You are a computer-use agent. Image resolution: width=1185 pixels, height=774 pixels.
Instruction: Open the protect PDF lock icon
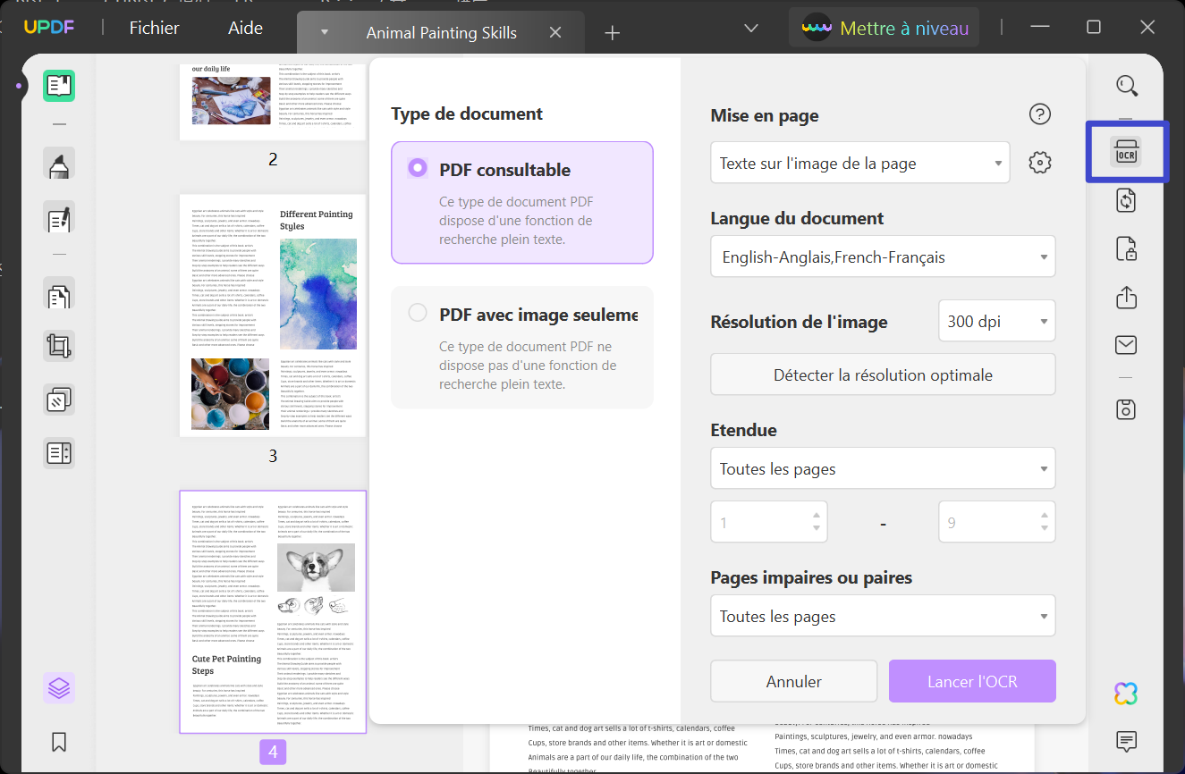[x=1126, y=248]
